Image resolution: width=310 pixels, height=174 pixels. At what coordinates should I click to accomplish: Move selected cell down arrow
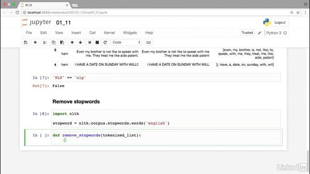click(80, 43)
